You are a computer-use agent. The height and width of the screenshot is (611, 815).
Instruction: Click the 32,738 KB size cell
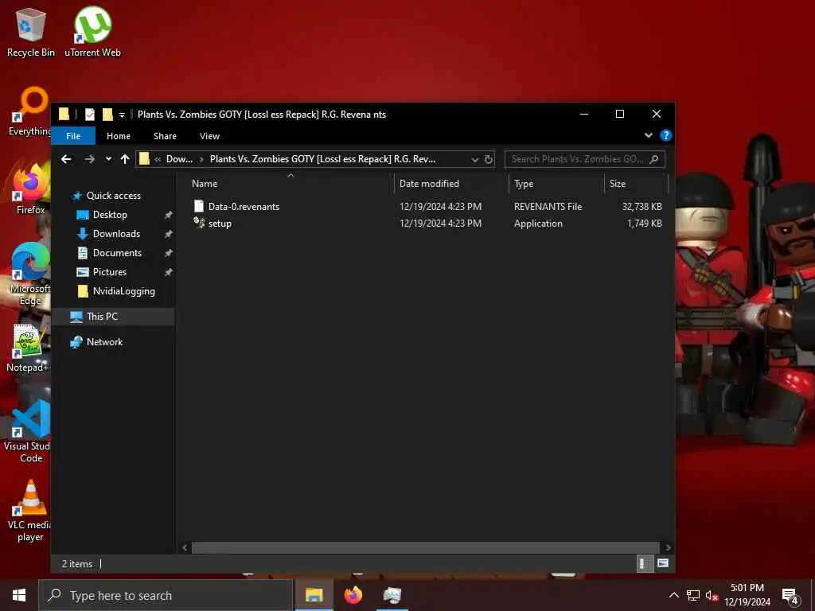642,206
